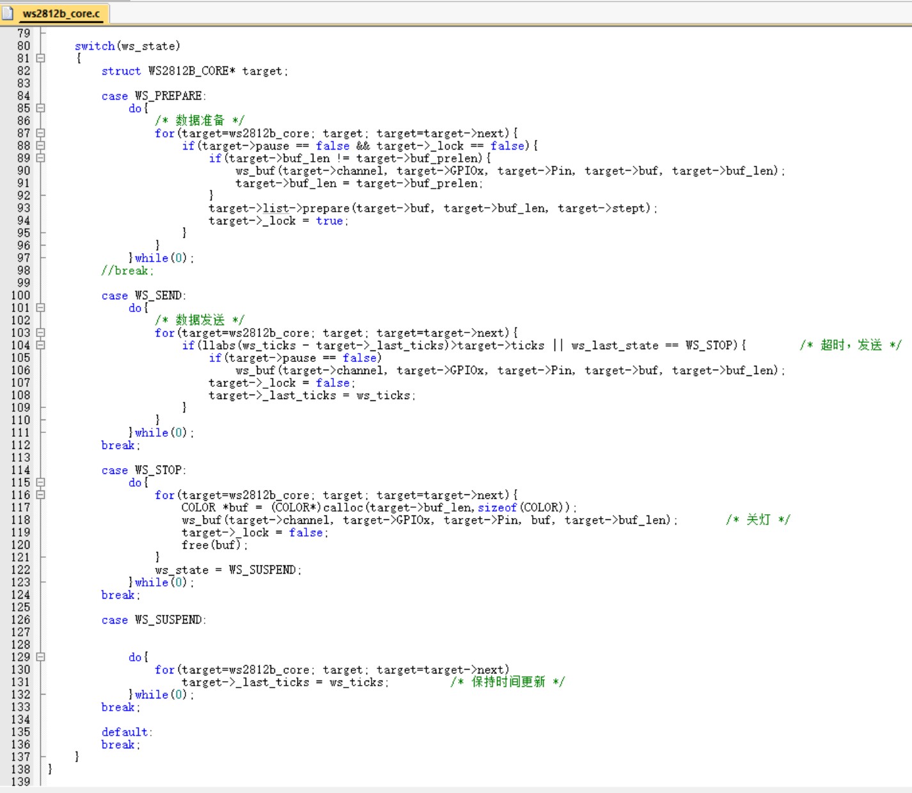Collapse the WS_SEND do fold on line 101

(41, 308)
